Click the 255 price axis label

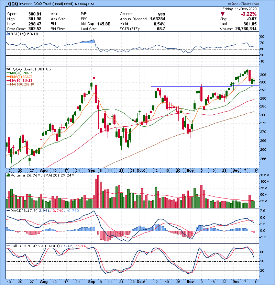263,159
